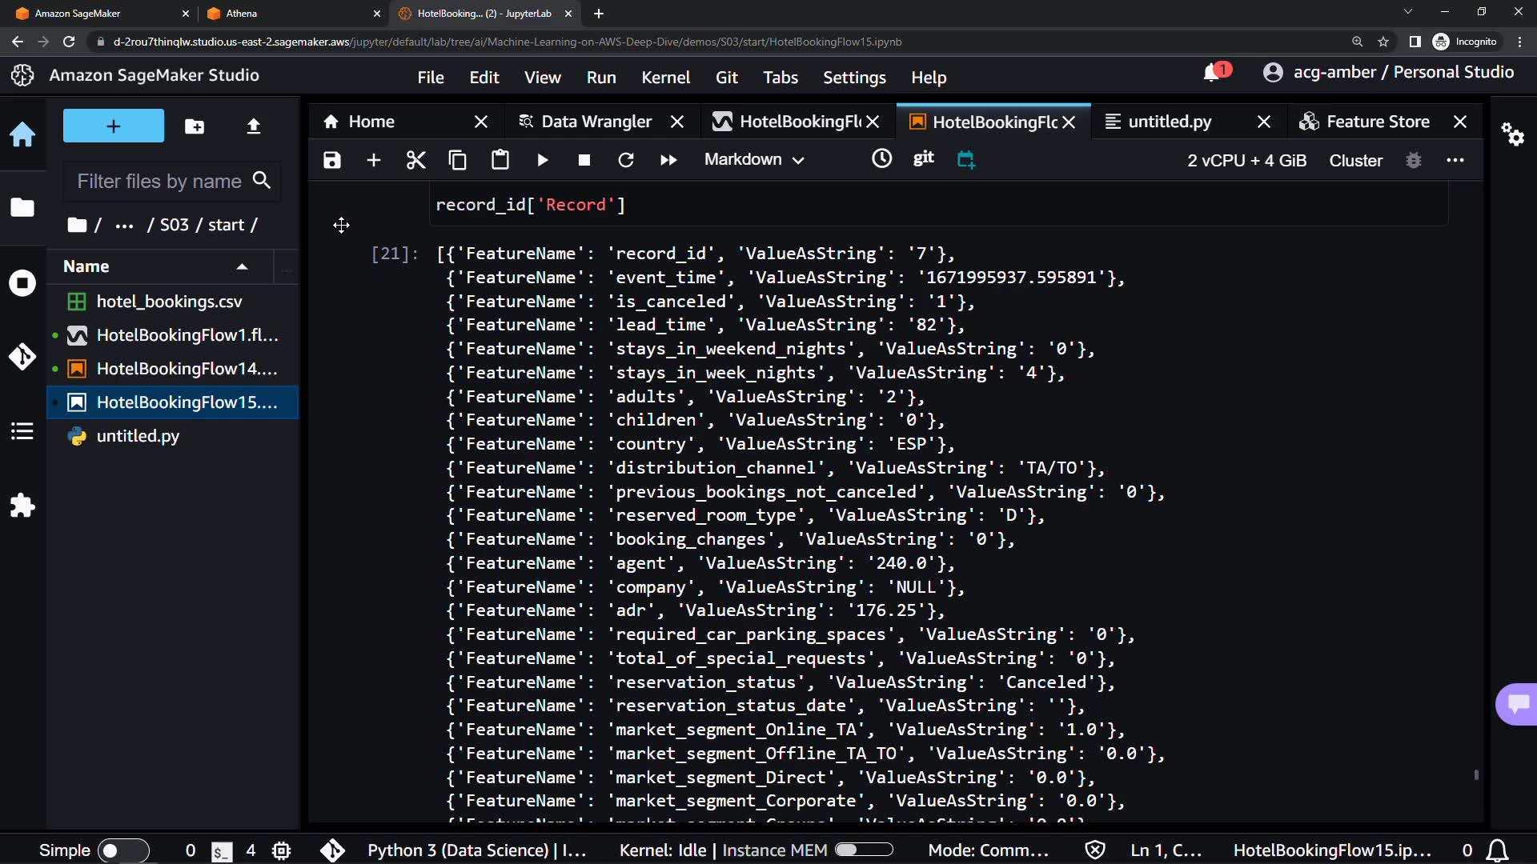This screenshot has height=864, width=1537.
Task: Toggle Simple mode switch
Action: (122, 850)
